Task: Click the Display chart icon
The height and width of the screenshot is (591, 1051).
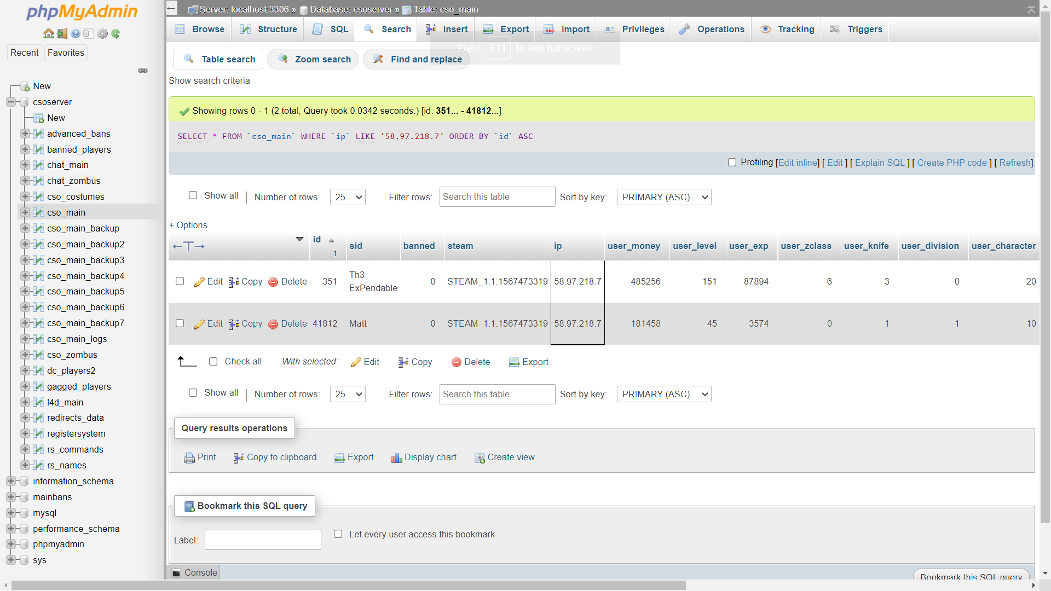Action: point(396,458)
